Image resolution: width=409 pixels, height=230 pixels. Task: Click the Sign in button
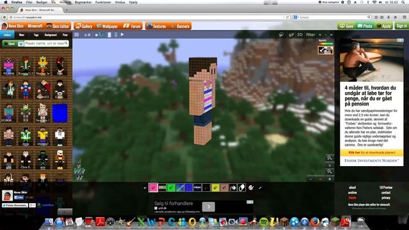(x=401, y=26)
